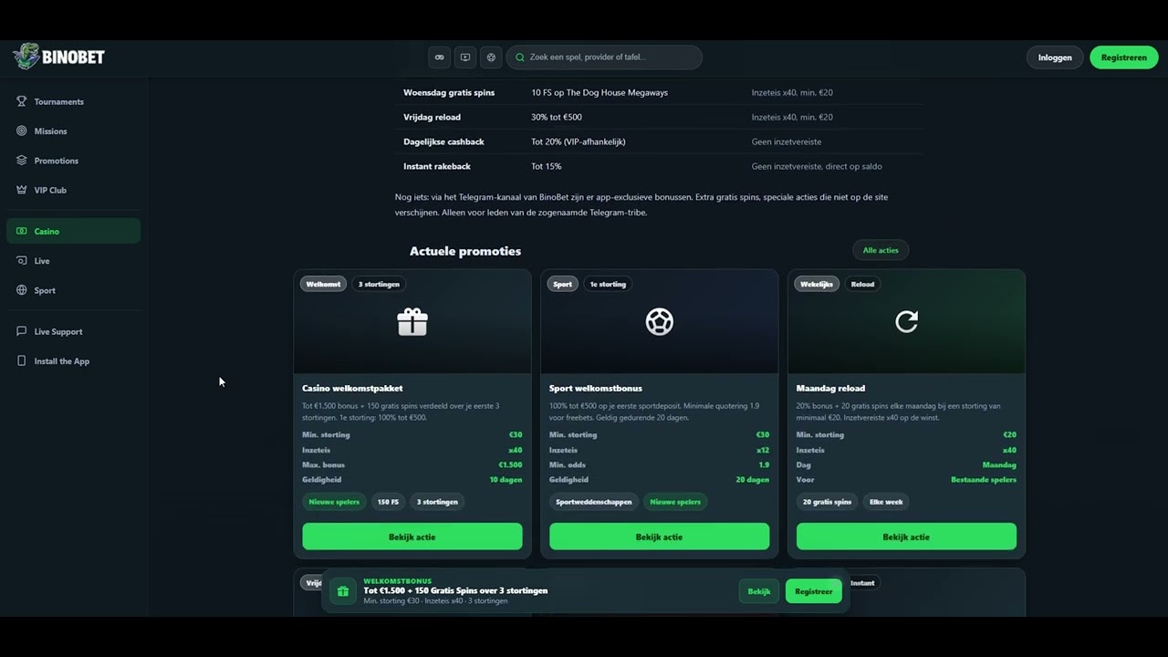Image resolution: width=1168 pixels, height=657 pixels.
Task: Click the Live screen icon in sidebar
Action: click(22, 260)
